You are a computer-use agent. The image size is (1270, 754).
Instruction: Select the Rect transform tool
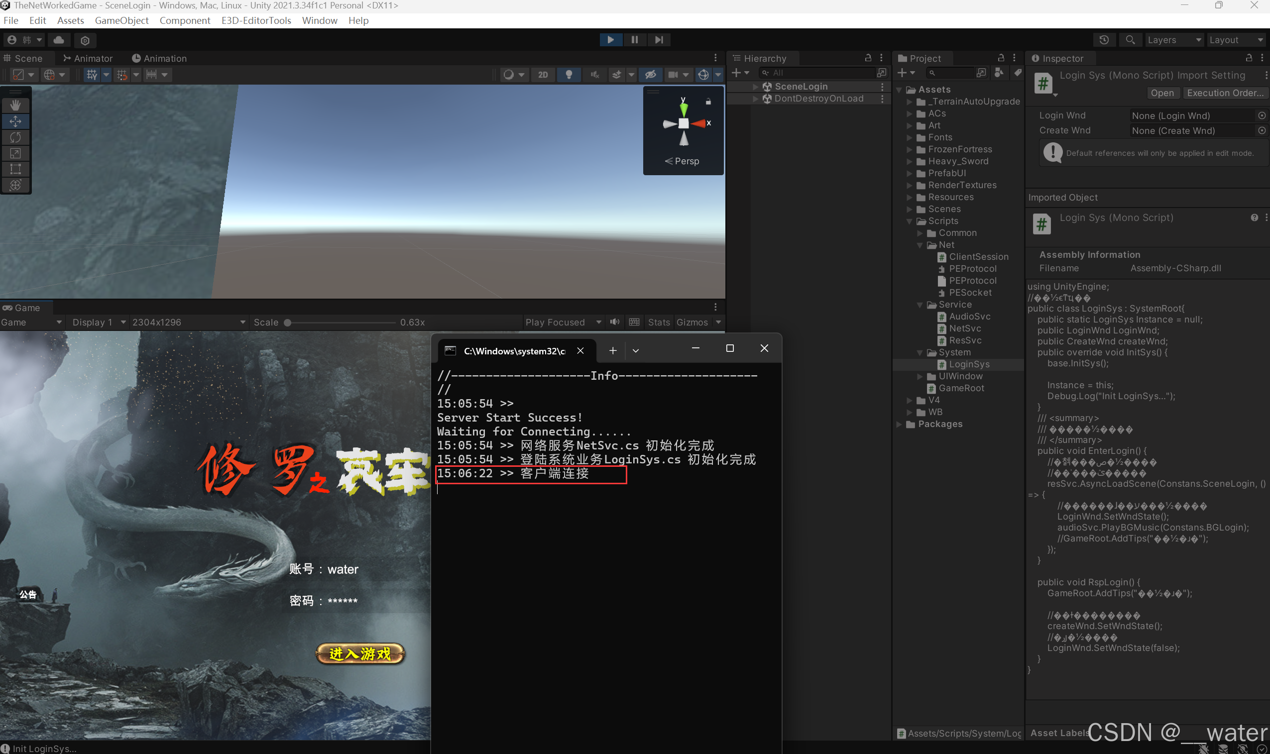15,169
